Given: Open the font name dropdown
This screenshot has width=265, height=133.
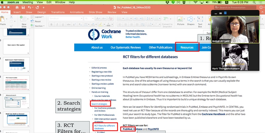Looking at the screenshot, I should (81, 19).
